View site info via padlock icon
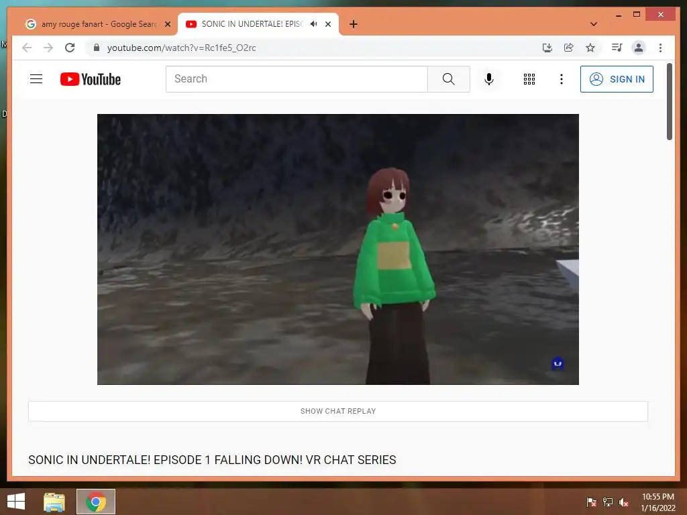Screen dimensions: 687x515 [97, 48]
